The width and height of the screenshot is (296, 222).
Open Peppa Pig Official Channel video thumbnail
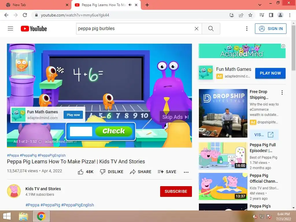coord(223,186)
